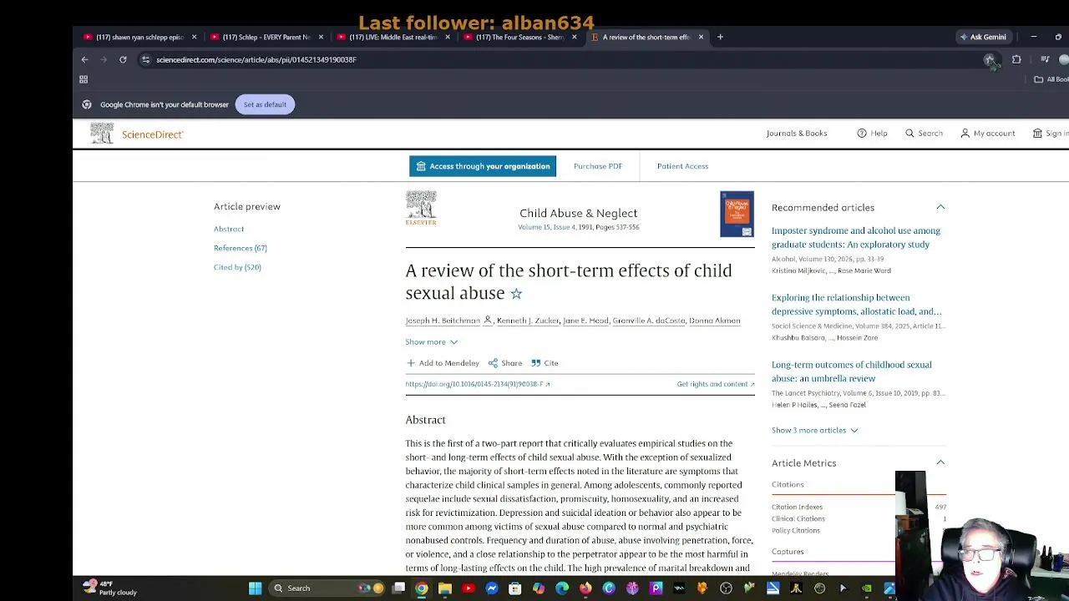Image resolution: width=1069 pixels, height=601 pixels.
Task: Collapse Article Metrics section
Action: click(x=940, y=462)
